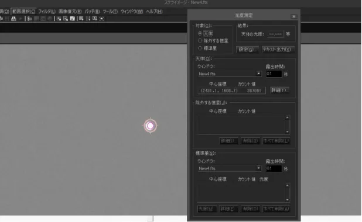
Task: Select the 除外する恒星 radio option
Action: (200, 41)
